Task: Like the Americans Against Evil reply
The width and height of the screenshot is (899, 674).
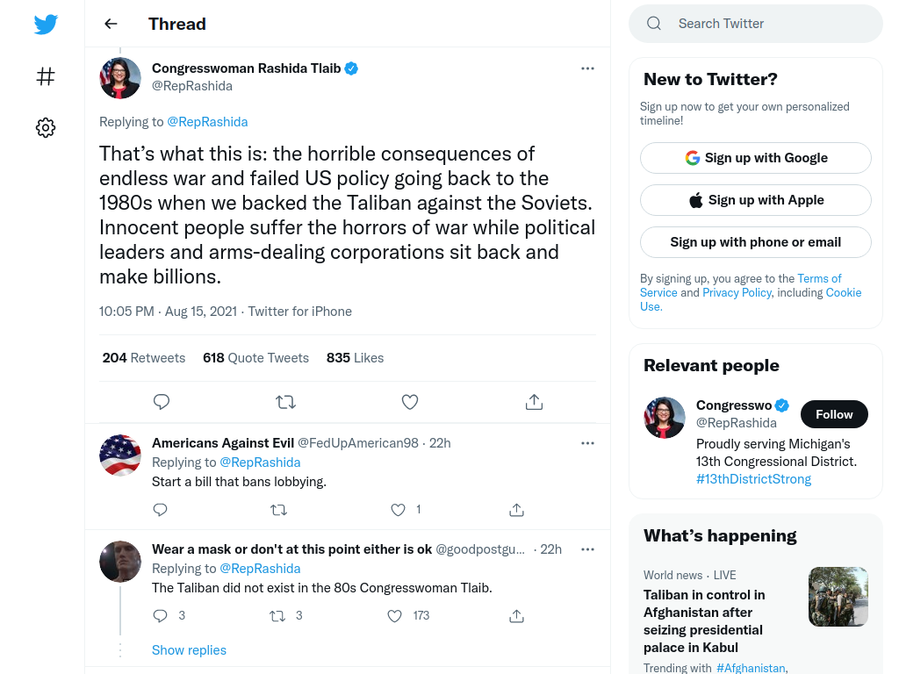Action: click(398, 510)
